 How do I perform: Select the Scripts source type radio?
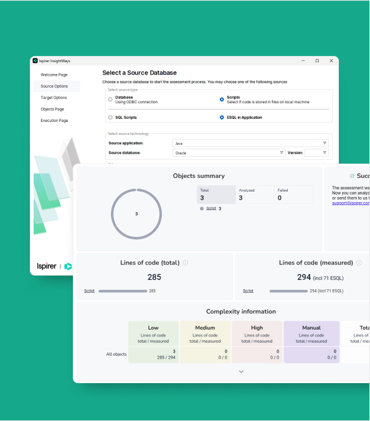click(x=222, y=99)
